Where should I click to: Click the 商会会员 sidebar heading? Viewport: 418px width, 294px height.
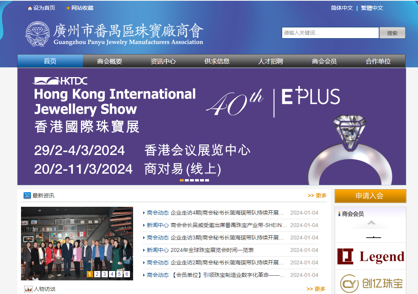click(x=353, y=214)
